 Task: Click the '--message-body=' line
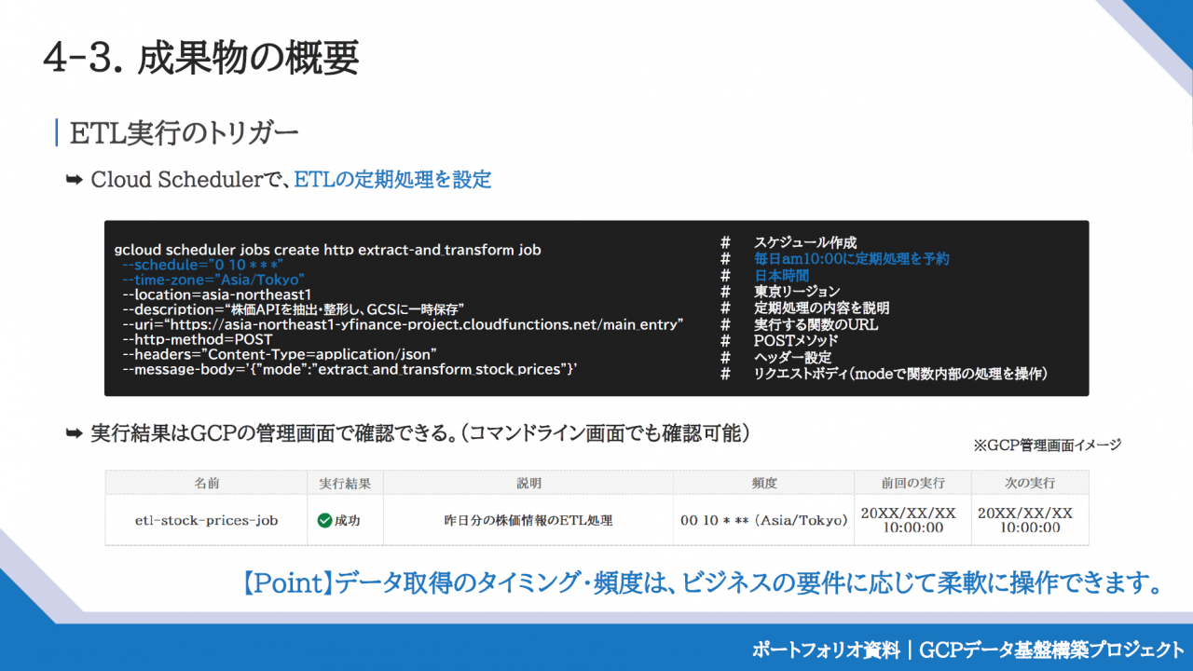click(x=350, y=370)
